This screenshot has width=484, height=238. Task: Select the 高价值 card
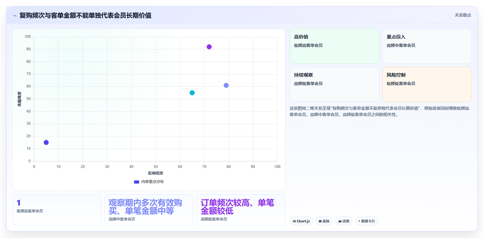pos(334,46)
